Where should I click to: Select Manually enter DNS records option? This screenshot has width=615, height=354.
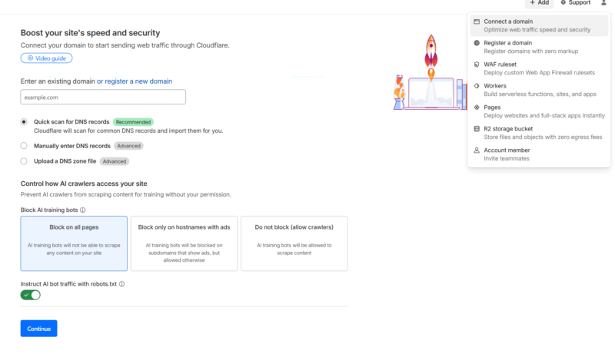[24, 146]
